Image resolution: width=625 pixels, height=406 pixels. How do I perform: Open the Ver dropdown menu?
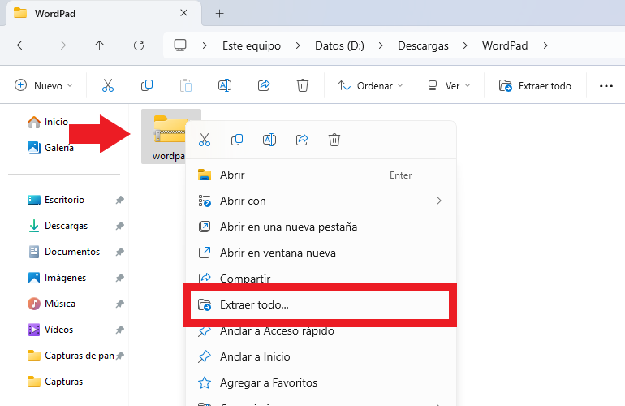[x=449, y=85]
